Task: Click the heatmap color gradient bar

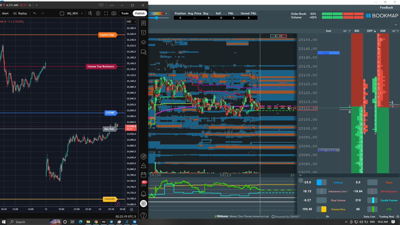Action: pos(156,14)
